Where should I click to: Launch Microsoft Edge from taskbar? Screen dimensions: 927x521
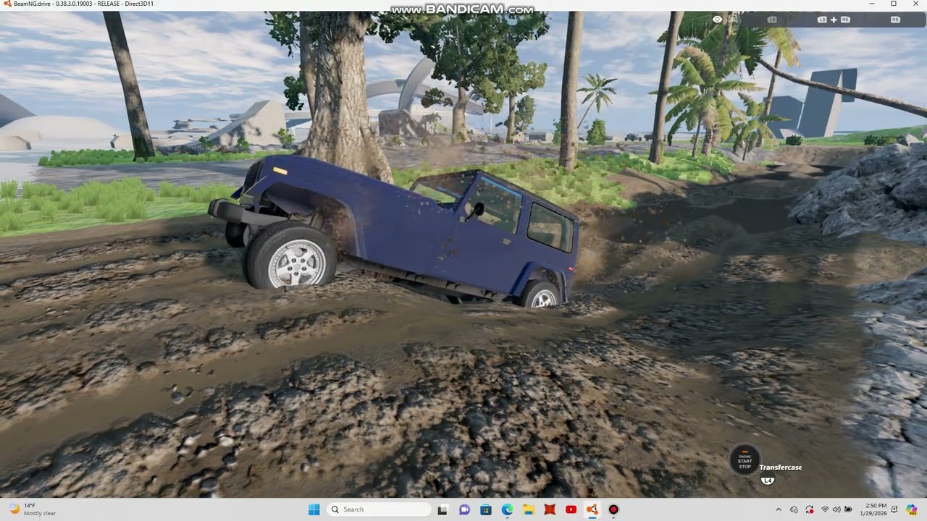(507, 509)
